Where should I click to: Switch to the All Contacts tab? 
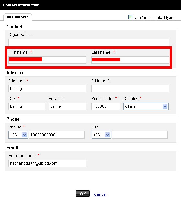17,17
